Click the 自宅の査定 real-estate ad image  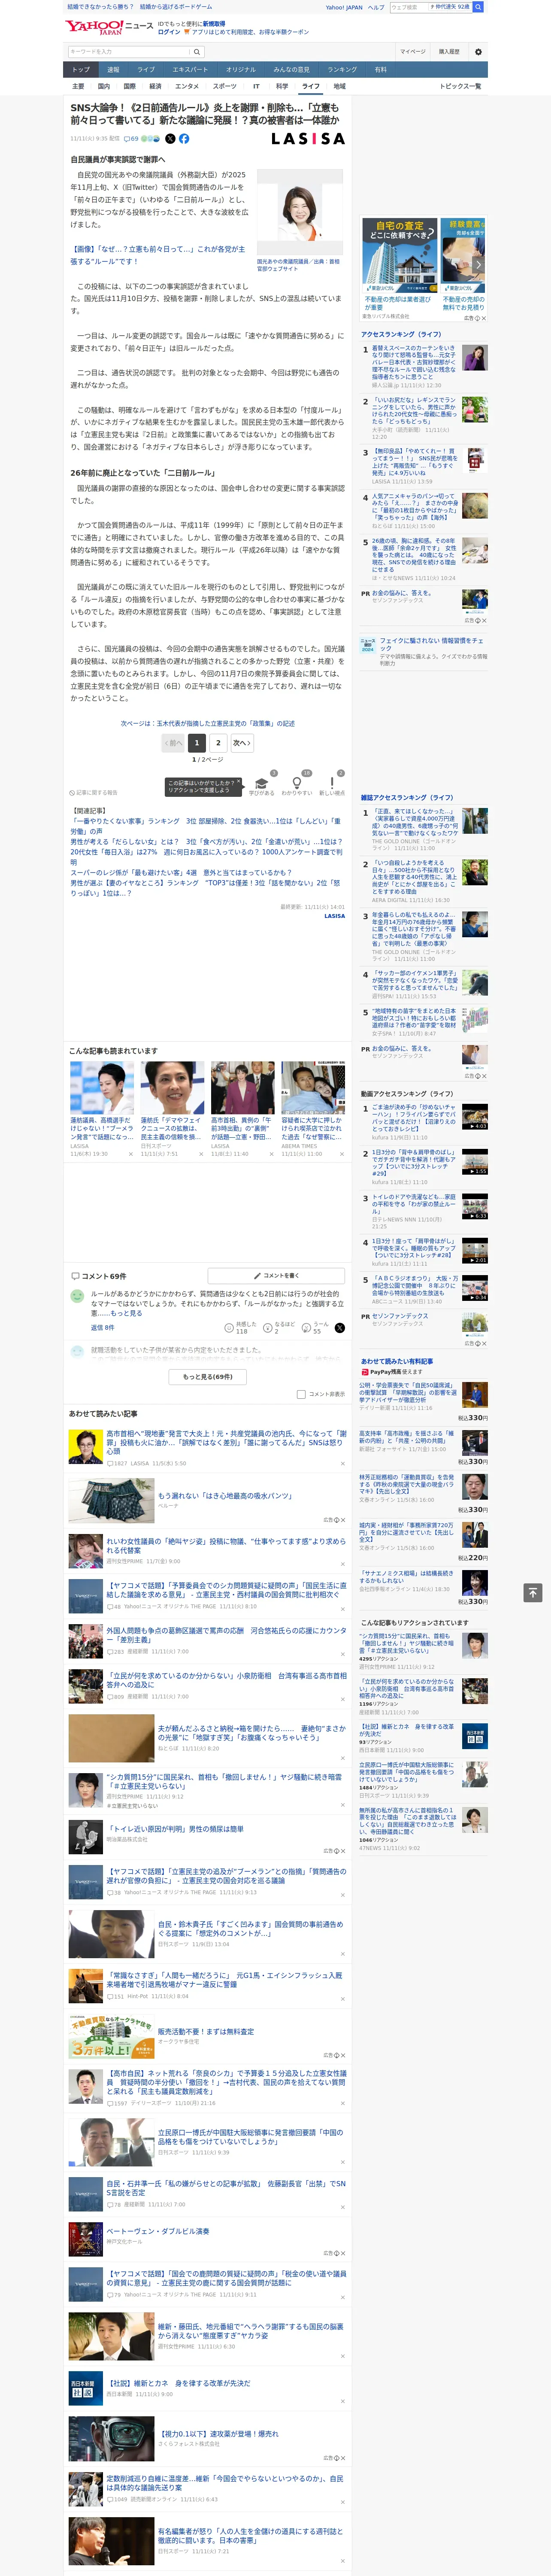[399, 256]
